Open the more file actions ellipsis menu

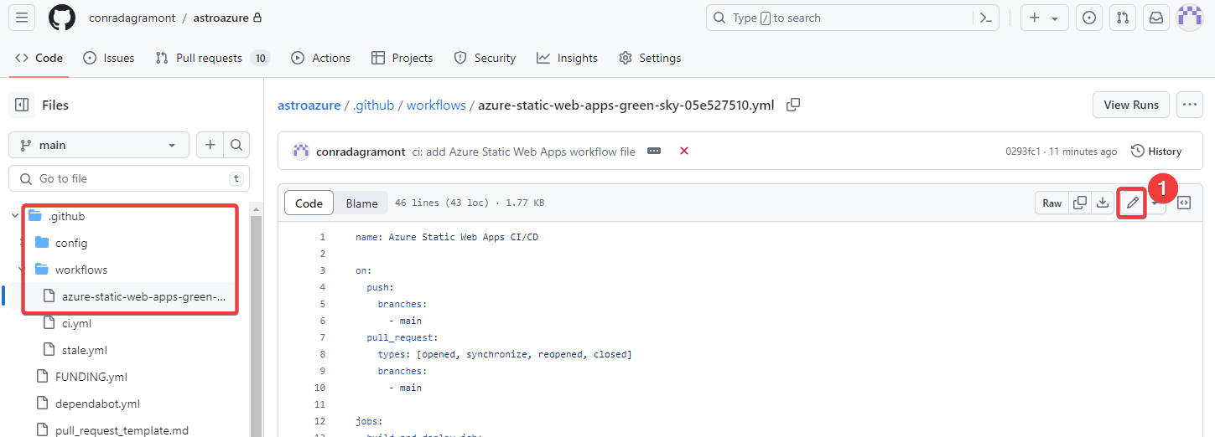pyautogui.click(x=1190, y=105)
